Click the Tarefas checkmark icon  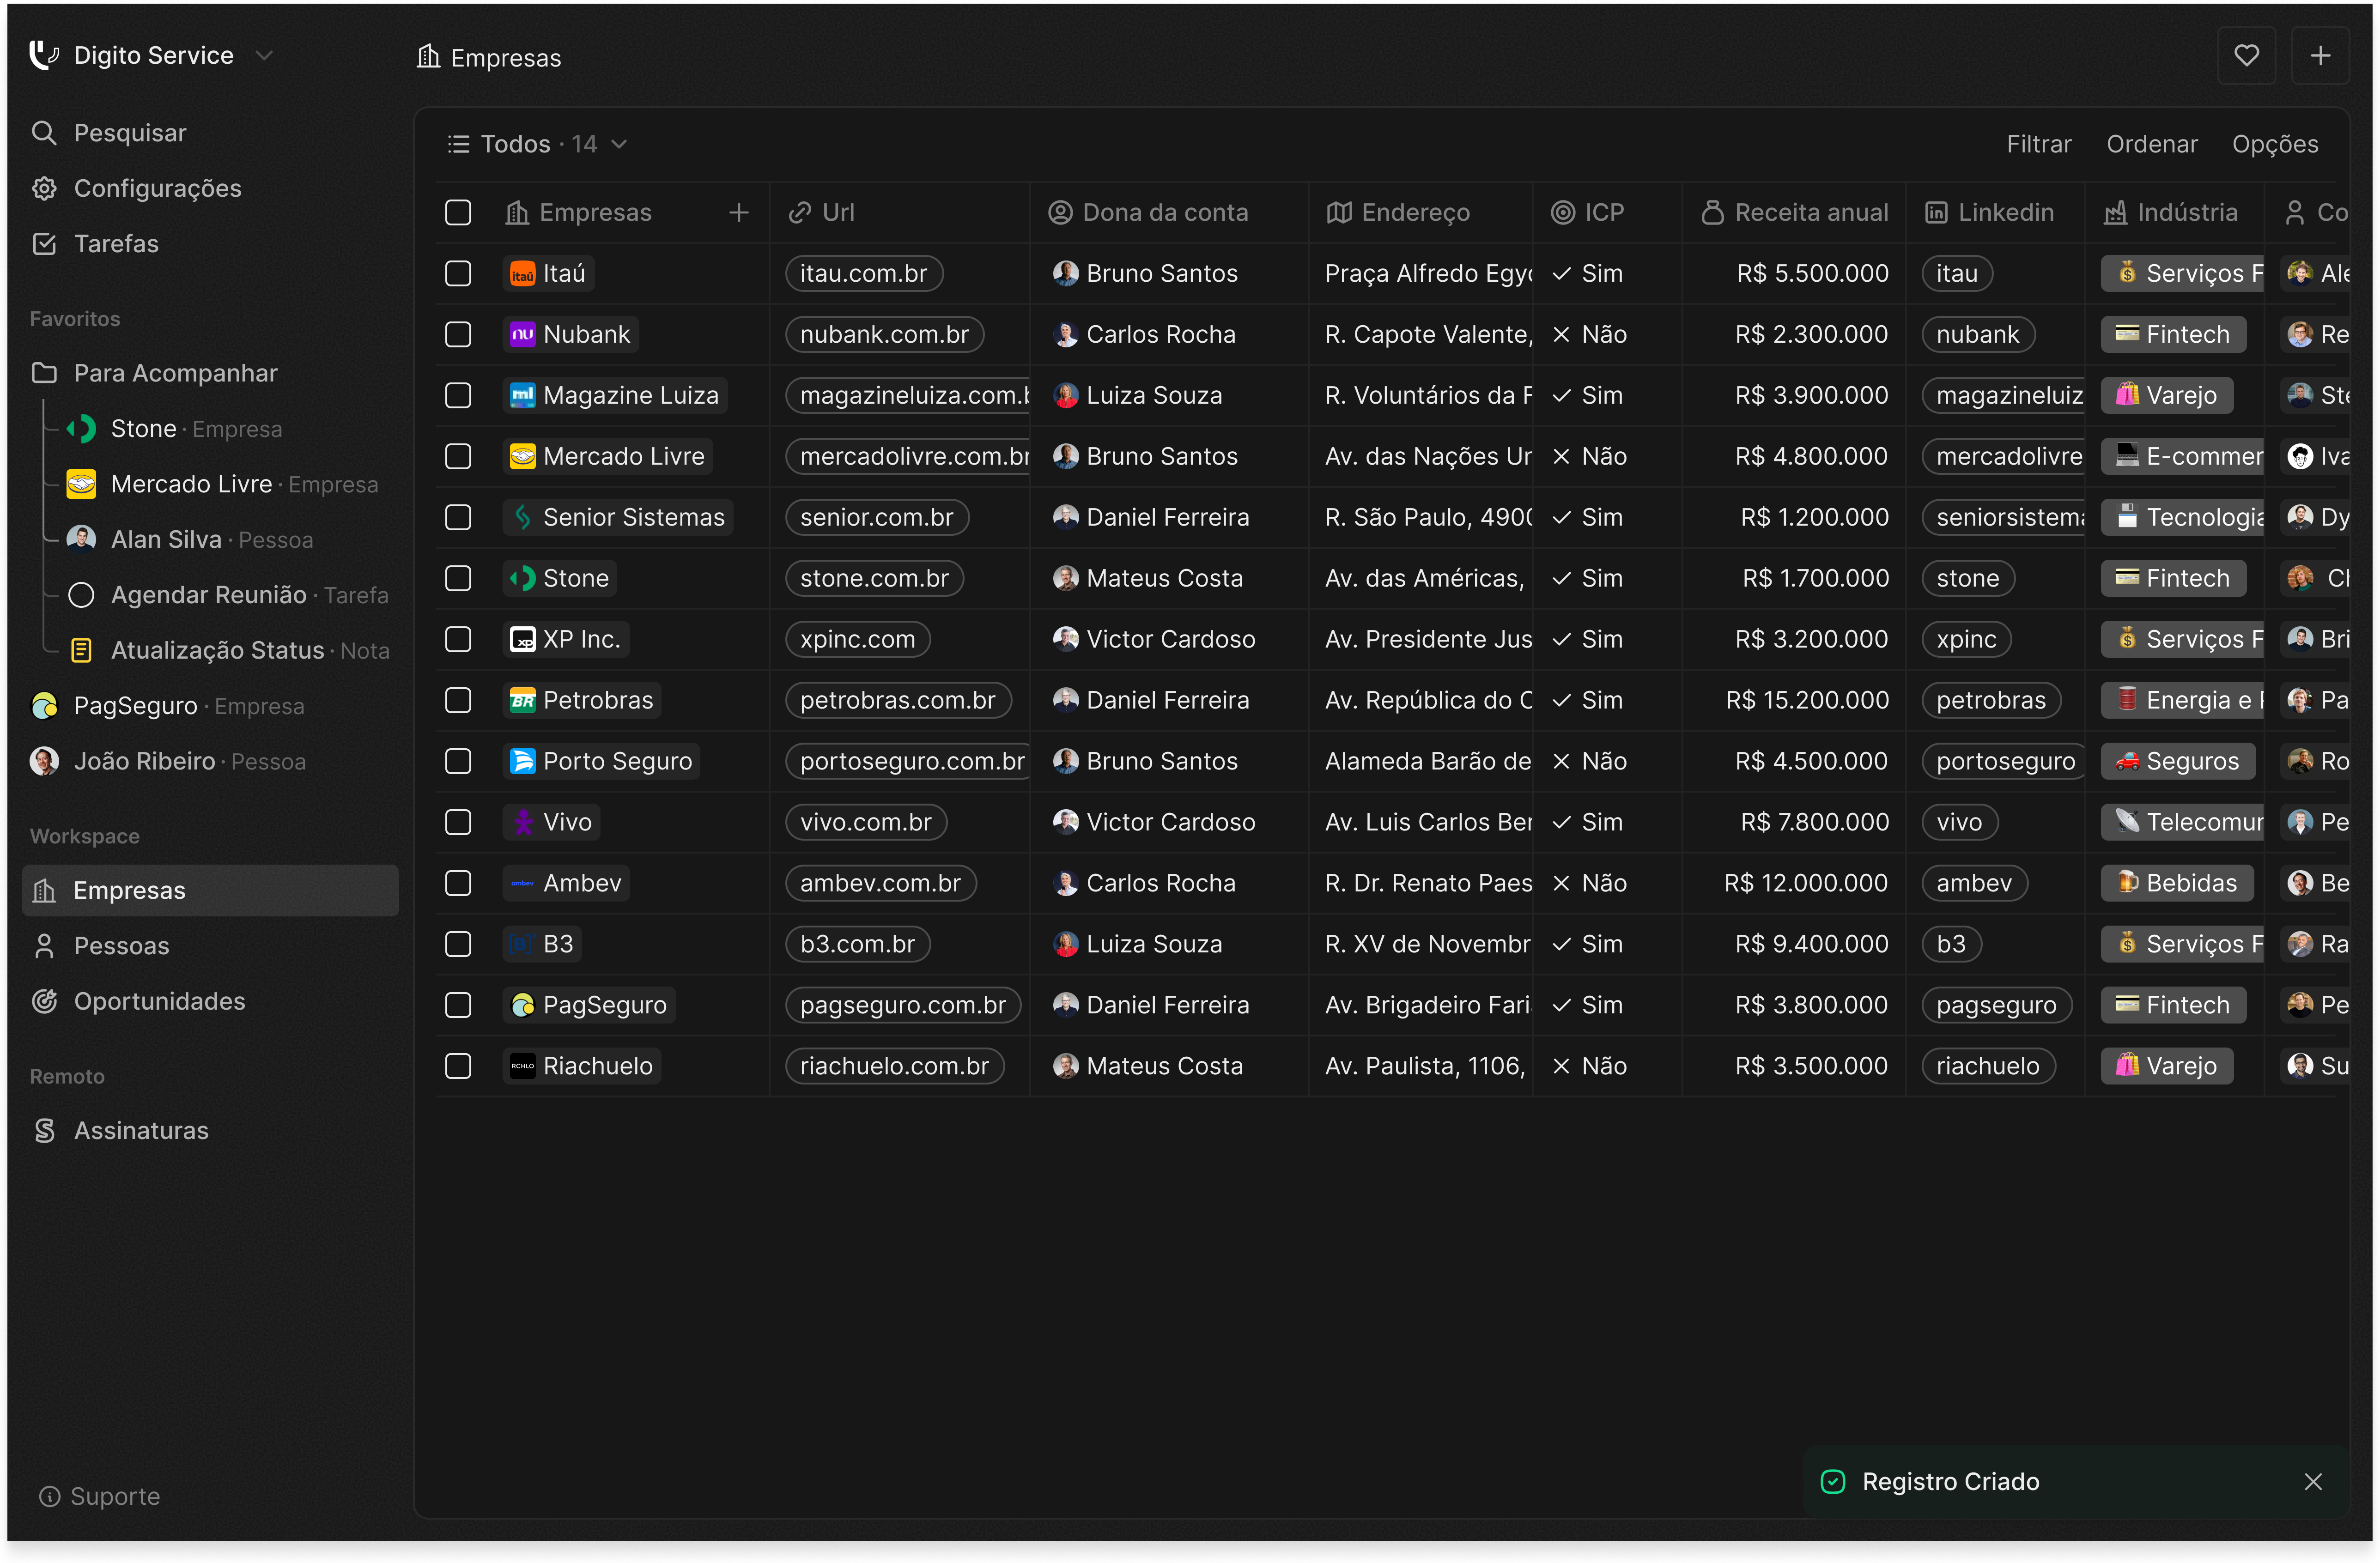44,243
